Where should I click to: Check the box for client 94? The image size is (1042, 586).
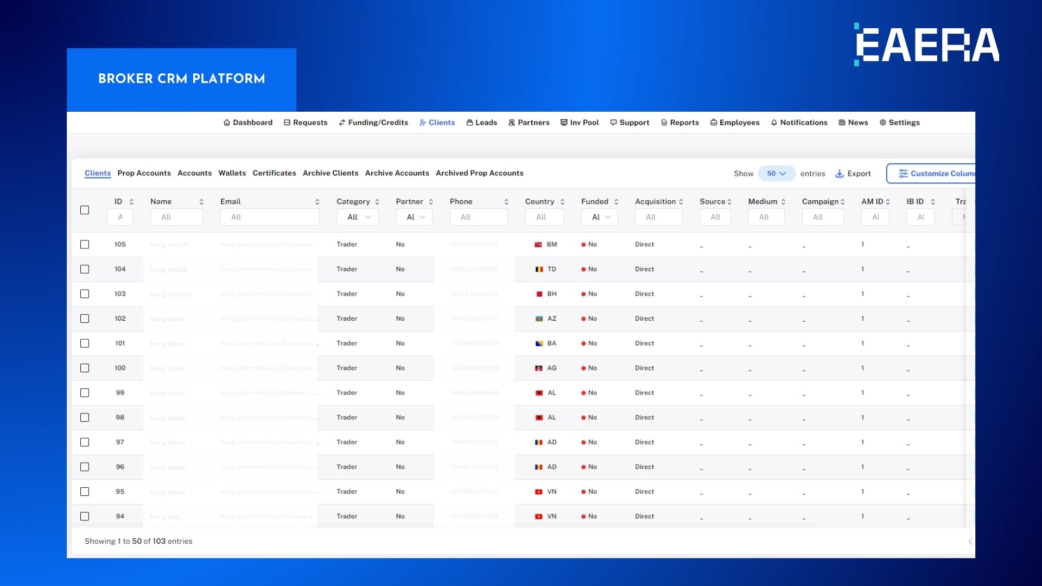tap(85, 517)
